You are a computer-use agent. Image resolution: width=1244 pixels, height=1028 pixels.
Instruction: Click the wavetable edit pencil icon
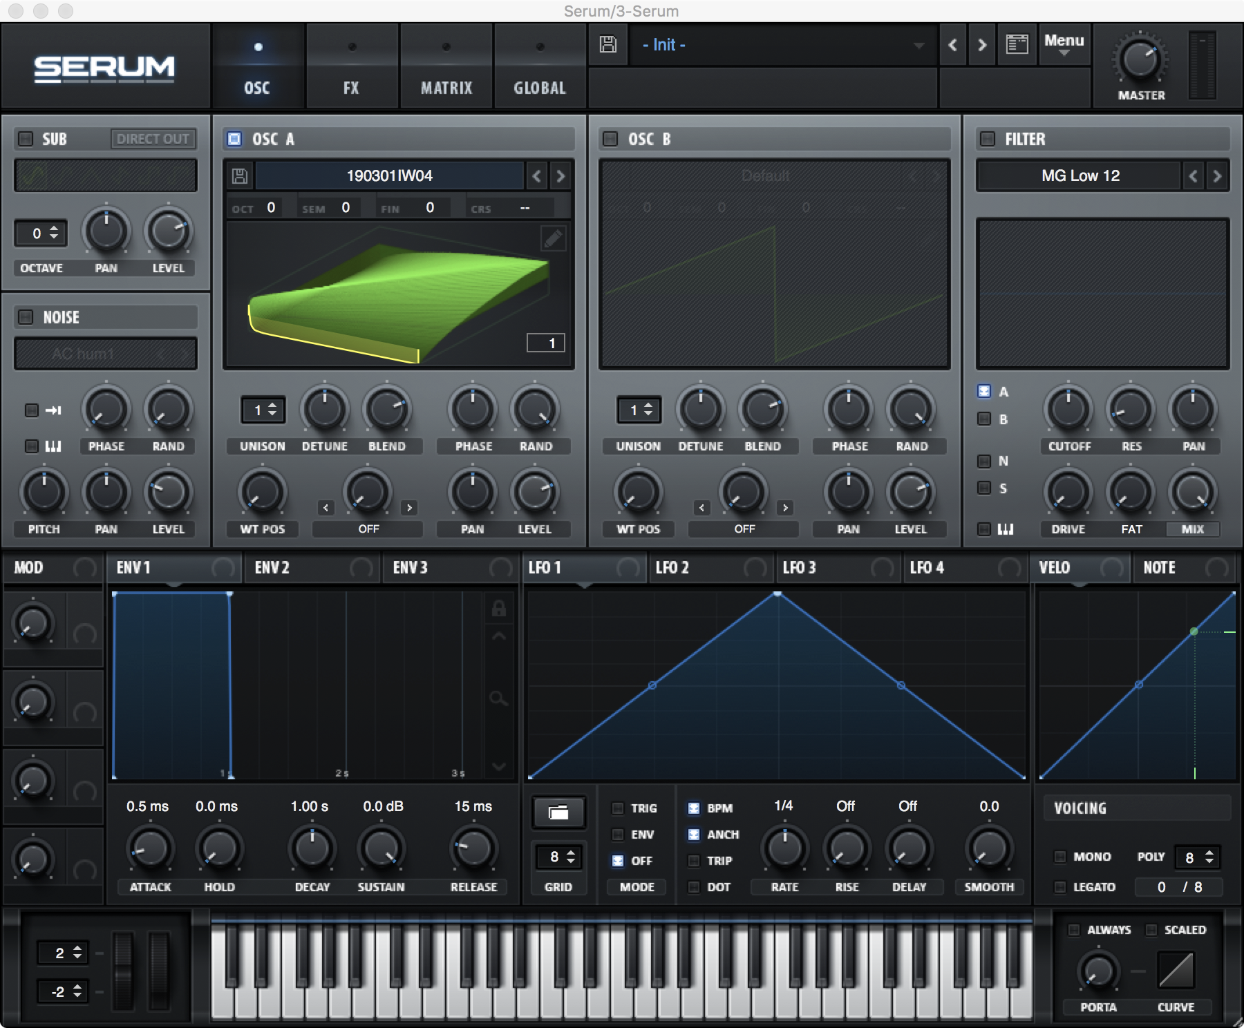(x=553, y=239)
